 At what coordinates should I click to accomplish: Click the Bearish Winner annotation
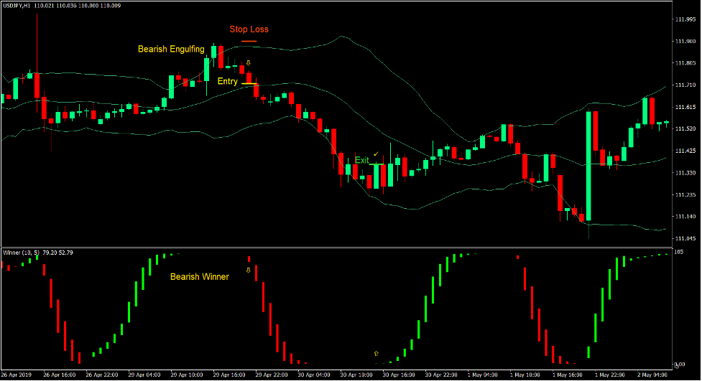tap(199, 276)
